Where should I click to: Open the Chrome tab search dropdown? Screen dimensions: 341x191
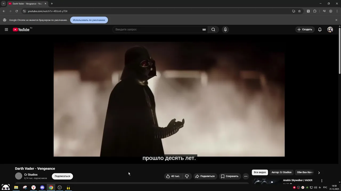(x=3, y=4)
